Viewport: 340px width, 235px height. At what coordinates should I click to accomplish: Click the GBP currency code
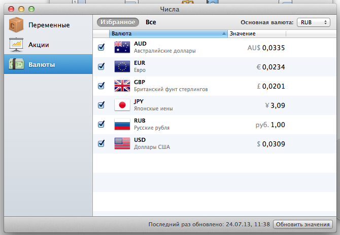coord(140,82)
